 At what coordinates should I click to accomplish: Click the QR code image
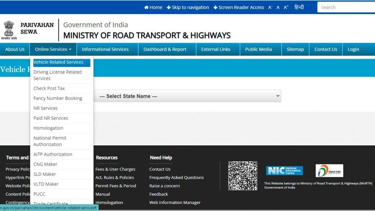(242, 176)
